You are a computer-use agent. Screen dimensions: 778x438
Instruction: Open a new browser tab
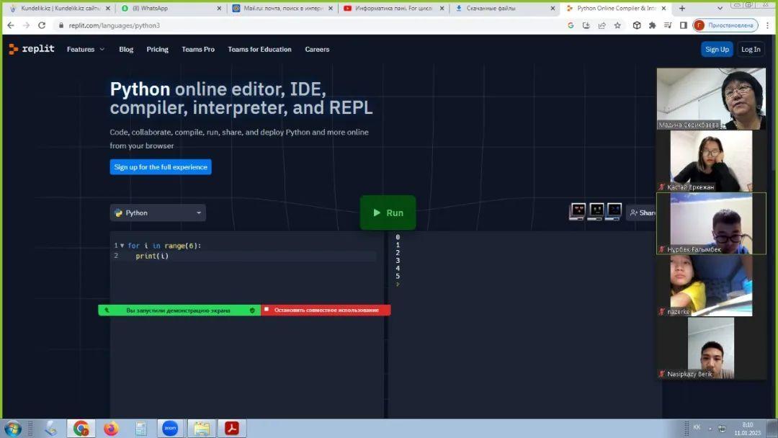(x=681, y=9)
